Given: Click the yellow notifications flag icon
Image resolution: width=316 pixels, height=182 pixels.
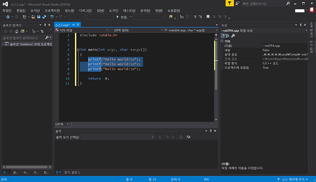Looking at the screenshot, I should [x=229, y=3].
